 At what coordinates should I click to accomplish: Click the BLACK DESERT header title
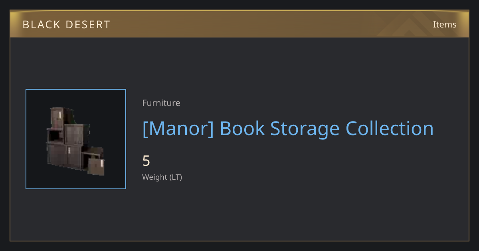pos(66,25)
